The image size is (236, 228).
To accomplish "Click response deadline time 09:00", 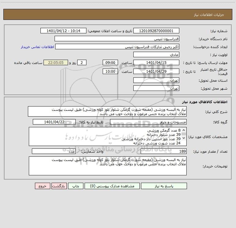I will pos(110,62).
